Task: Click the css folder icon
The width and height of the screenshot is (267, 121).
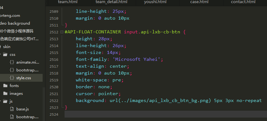Action: (x=5, y=55)
